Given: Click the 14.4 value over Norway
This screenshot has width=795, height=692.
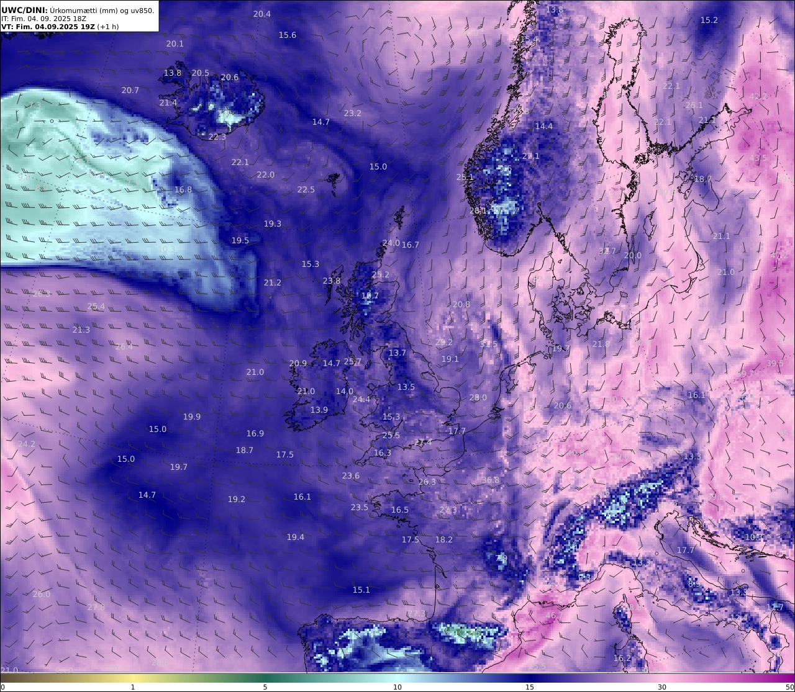Looking at the screenshot, I should [x=544, y=126].
